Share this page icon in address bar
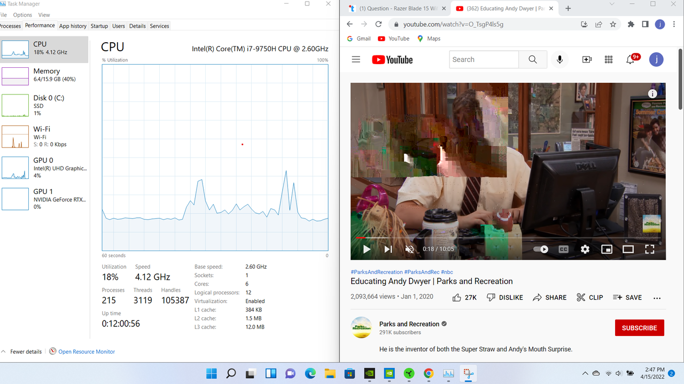 (x=598, y=24)
